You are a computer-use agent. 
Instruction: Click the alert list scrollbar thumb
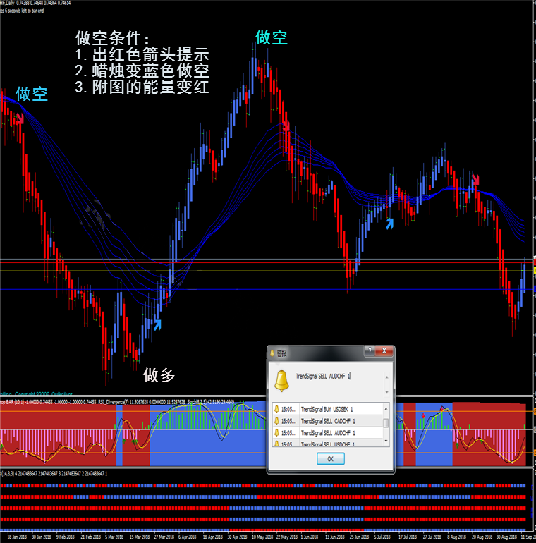point(386,423)
